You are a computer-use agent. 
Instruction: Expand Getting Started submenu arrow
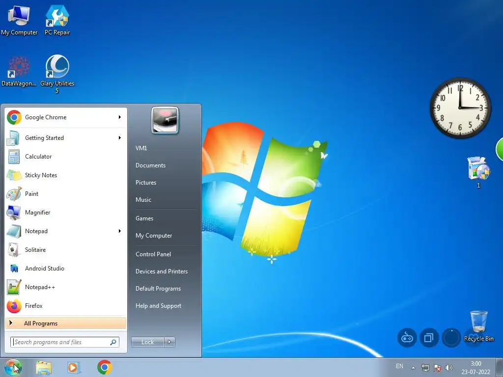(x=120, y=138)
